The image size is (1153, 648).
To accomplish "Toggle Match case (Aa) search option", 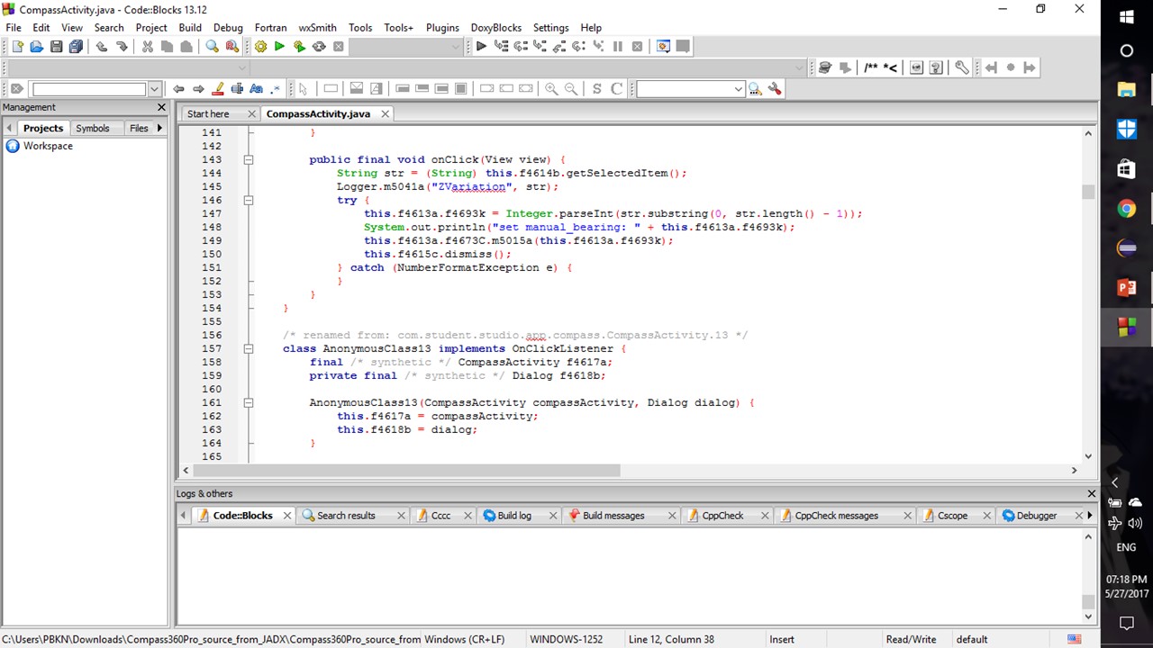I will pyautogui.click(x=256, y=89).
